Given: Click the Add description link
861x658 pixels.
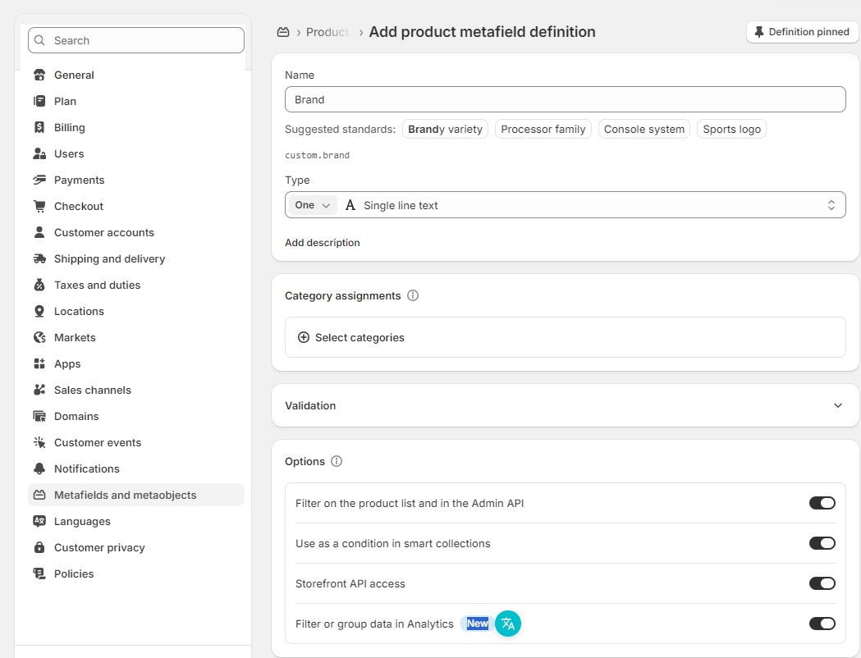Looking at the screenshot, I should pyautogui.click(x=323, y=243).
